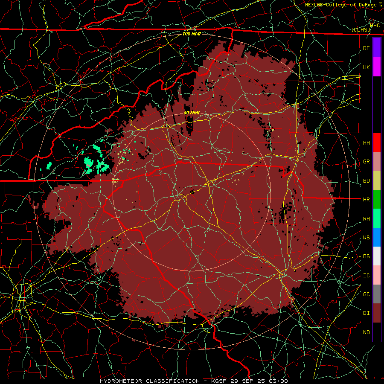
Task: Click the BD legend label
Action: point(366,181)
